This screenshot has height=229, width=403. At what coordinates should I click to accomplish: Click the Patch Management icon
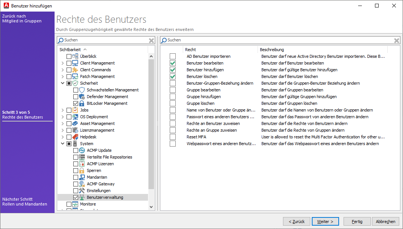[x=75, y=76]
